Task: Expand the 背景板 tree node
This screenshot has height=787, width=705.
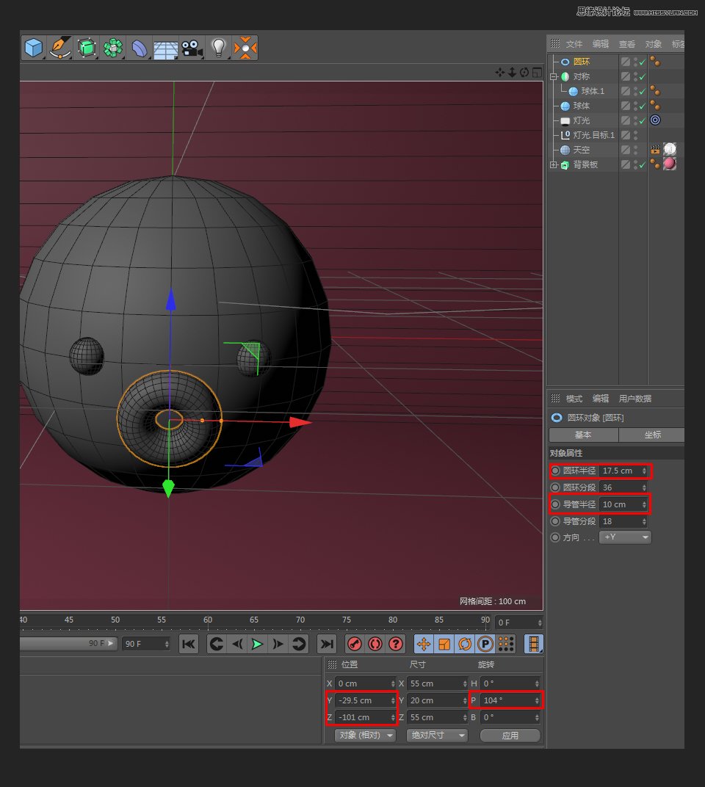Action: tap(554, 165)
